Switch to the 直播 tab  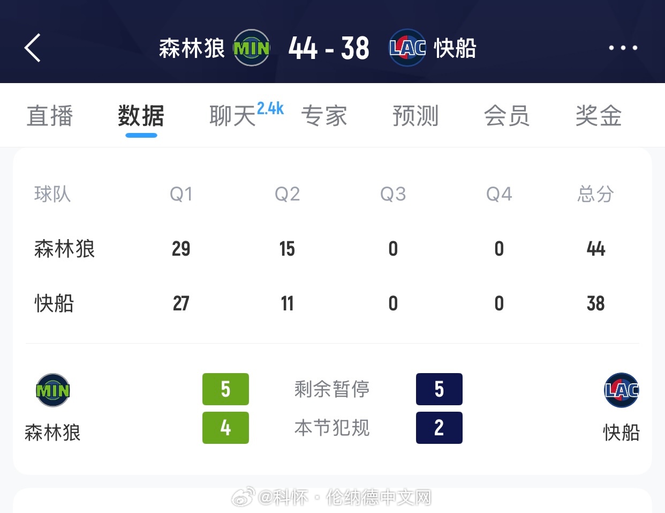(49, 116)
